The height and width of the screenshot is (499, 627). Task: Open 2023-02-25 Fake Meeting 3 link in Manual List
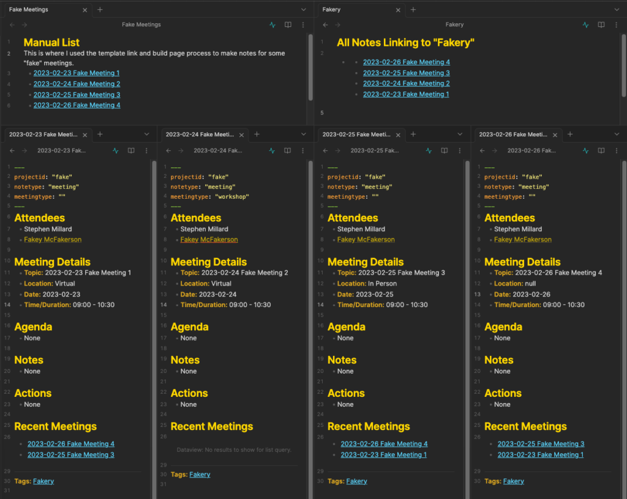click(77, 95)
